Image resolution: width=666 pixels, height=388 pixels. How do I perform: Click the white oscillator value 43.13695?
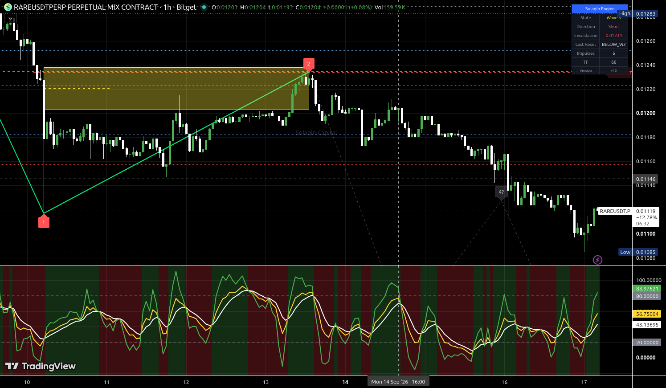647,325
